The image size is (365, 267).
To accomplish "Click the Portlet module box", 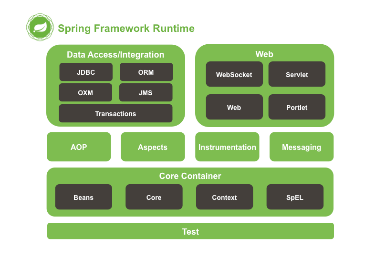I will point(297,107).
